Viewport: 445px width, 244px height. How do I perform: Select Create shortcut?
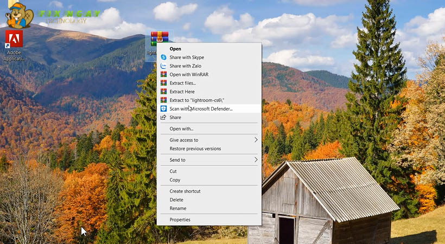[209, 191]
